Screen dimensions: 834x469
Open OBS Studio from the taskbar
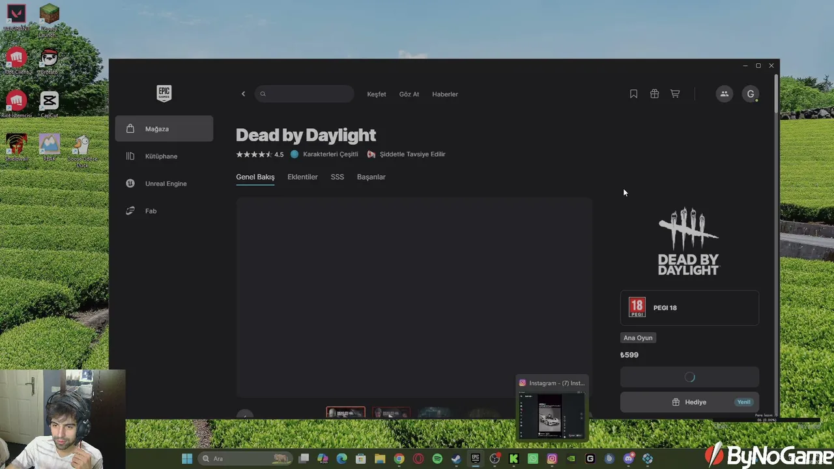click(495, 459)
